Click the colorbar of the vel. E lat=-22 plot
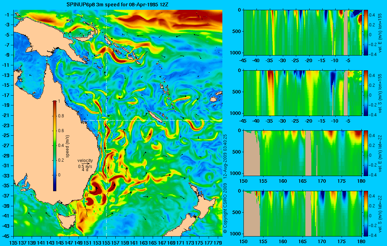Screen dimensions: 387x246 366,153
